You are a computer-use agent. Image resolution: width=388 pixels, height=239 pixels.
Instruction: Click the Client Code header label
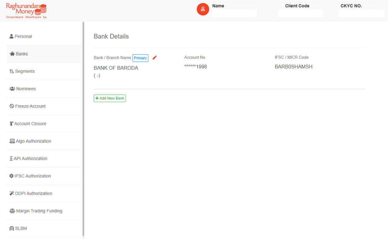(297, 6)
